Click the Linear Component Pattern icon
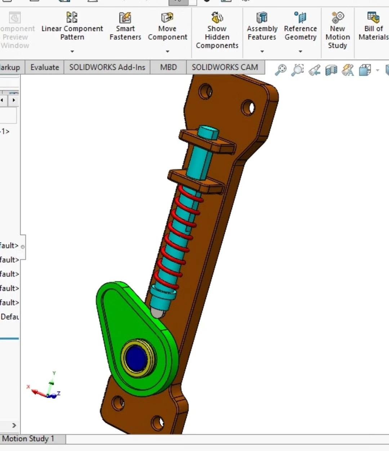The width and height of the screenshot is (389, 451). pos(72,17)
